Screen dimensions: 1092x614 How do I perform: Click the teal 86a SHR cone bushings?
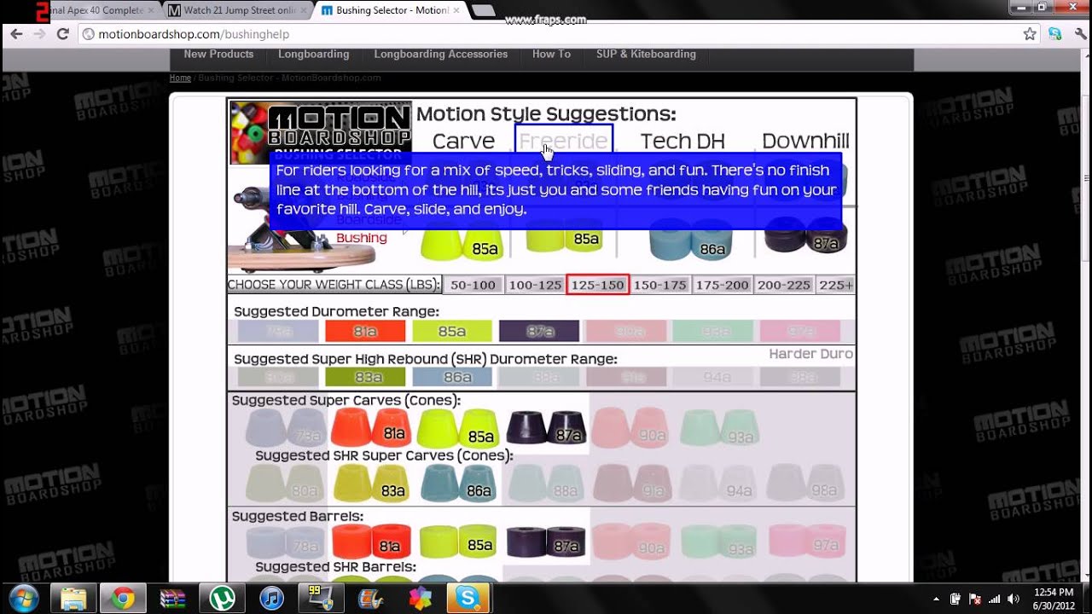(458, 484)
